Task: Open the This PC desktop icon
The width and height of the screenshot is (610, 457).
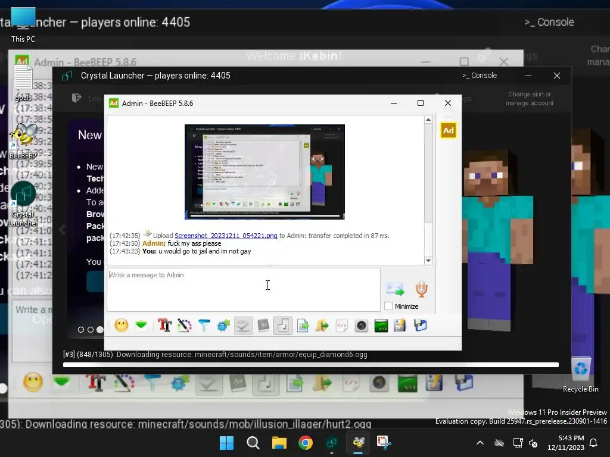Action: tap(23, 24)
